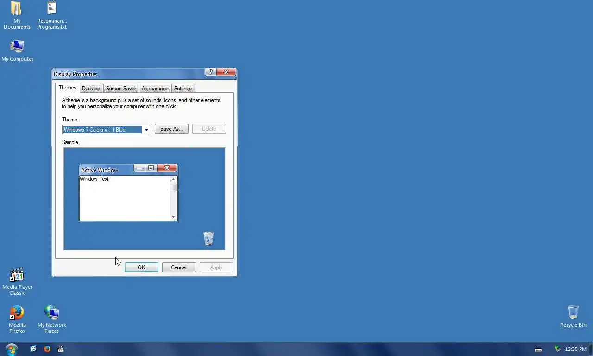Click the sample window scrollbar down arrow
Viewport: 593px width, 356px height.
point(174,217)
